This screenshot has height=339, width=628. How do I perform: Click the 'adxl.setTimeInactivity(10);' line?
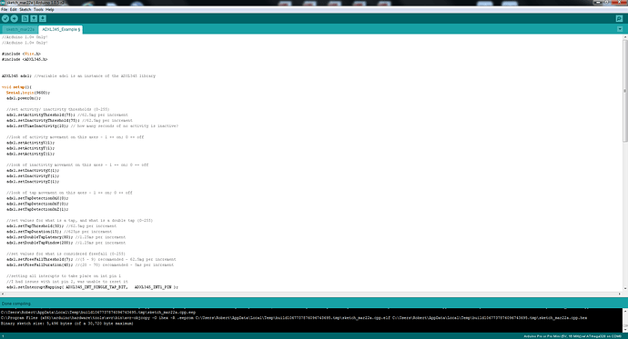(x=37, y=126)
